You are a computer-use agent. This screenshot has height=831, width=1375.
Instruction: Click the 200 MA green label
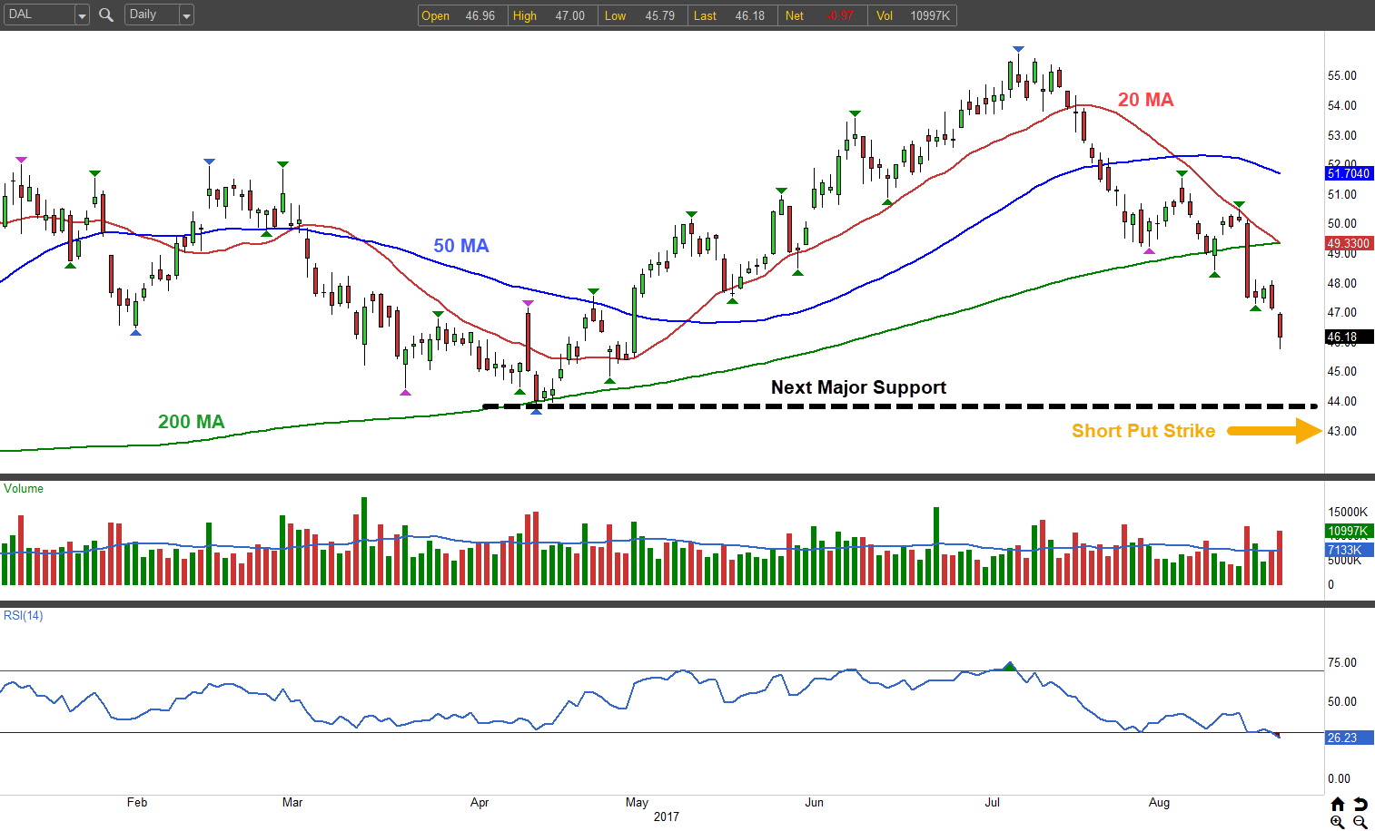tap(191, 422)
